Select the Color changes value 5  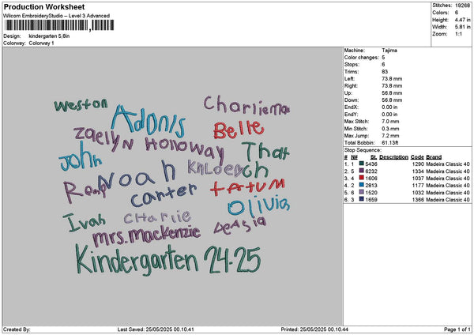tap(383, 58)
